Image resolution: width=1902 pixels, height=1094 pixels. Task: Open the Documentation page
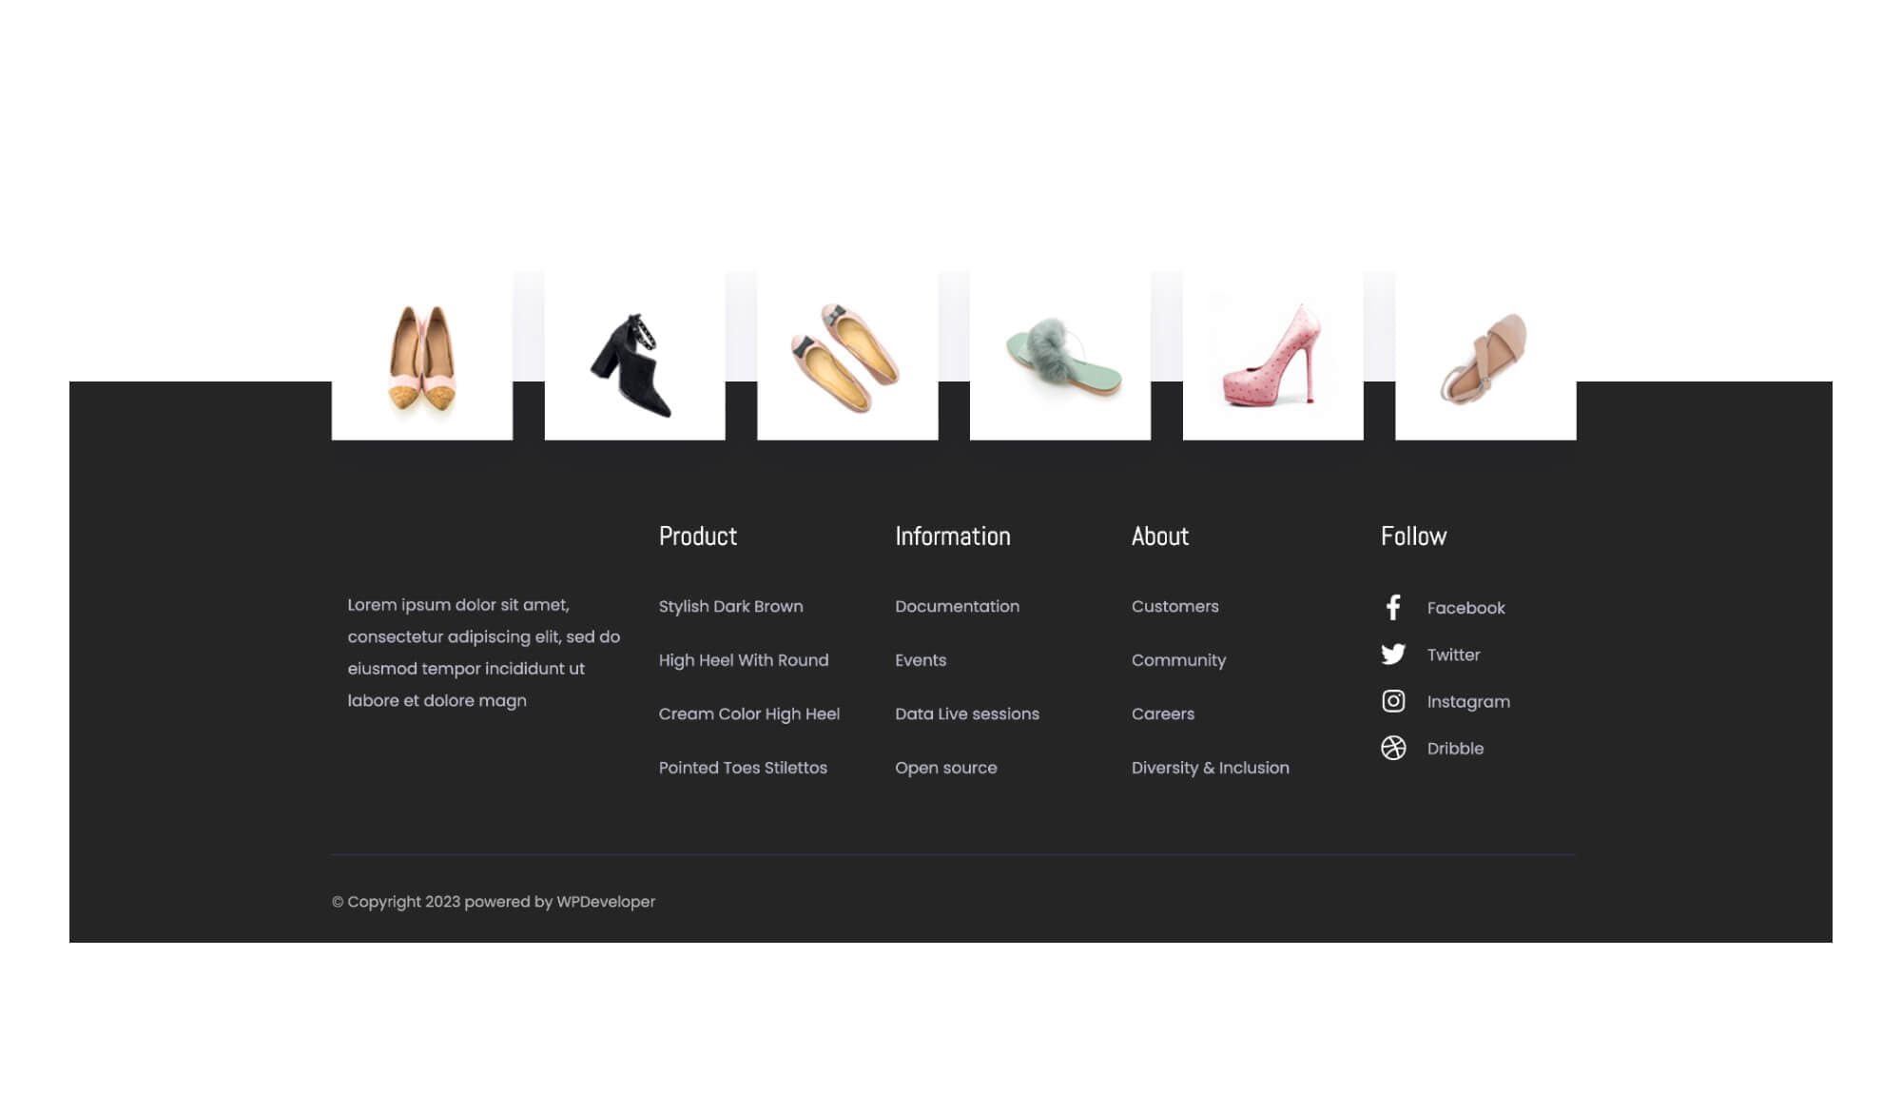click(x=957, y=606)
